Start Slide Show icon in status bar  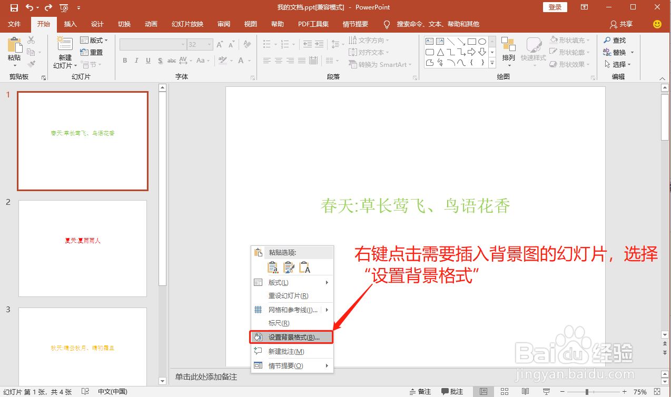pyautogui.click(x=546, y=392)
